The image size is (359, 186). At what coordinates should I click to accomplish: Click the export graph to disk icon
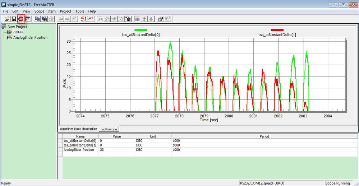pos(128,19)
